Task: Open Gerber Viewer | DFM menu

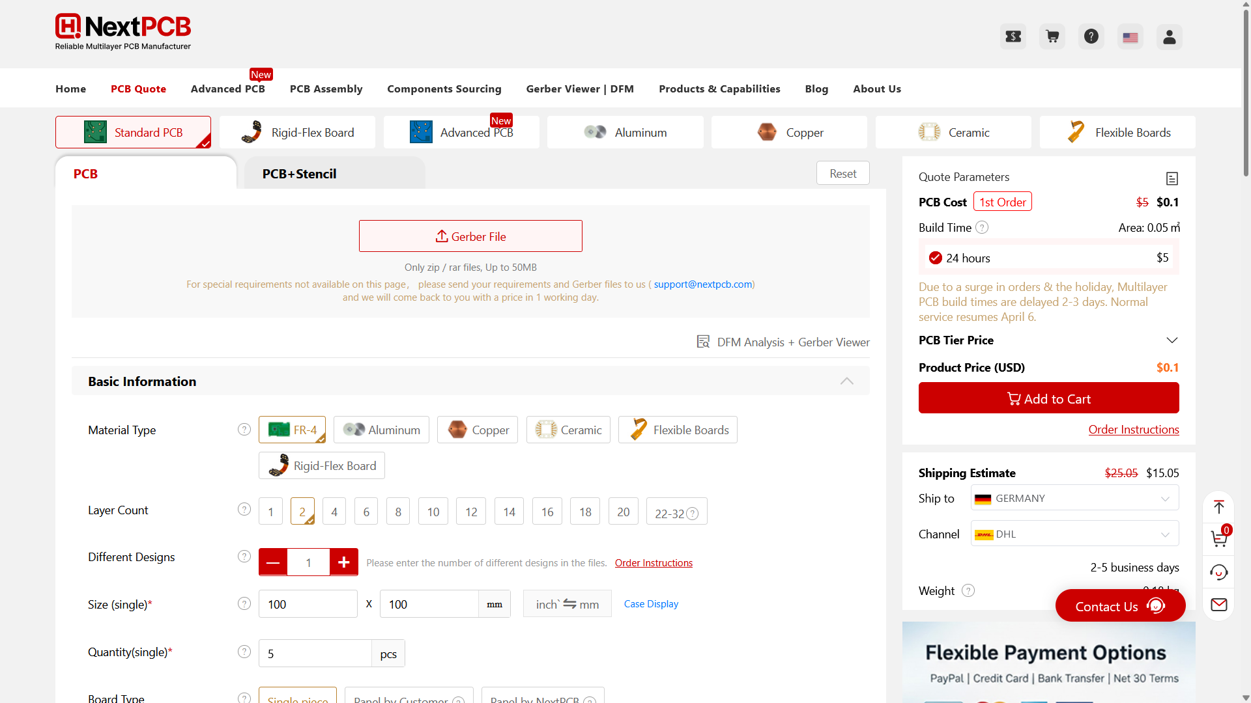Action: (x=580, y=89)
